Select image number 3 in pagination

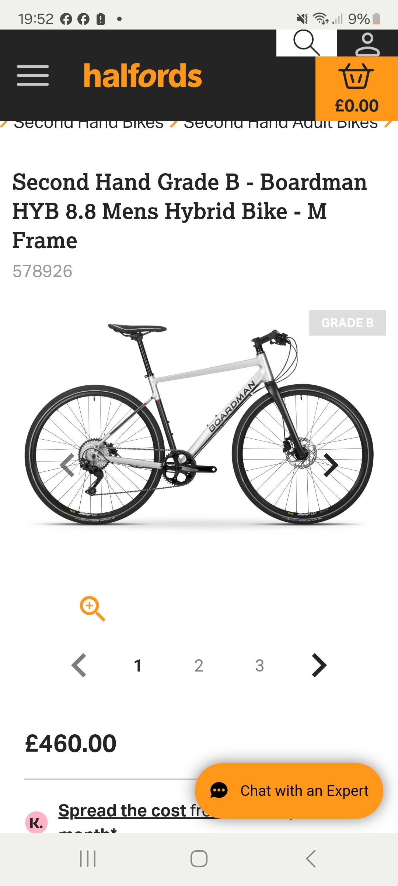tap(259, 666)
